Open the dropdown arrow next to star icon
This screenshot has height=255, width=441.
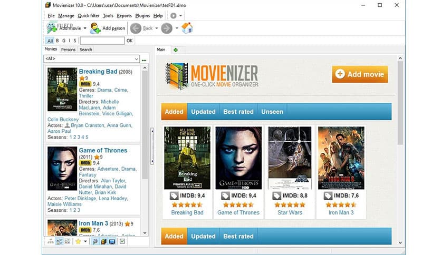coord(85,241)
